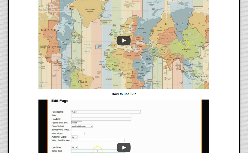Click the Page Font Color field showing FFFFFF
The width and height of the screenshot is (248, 153).
[76, 123]
